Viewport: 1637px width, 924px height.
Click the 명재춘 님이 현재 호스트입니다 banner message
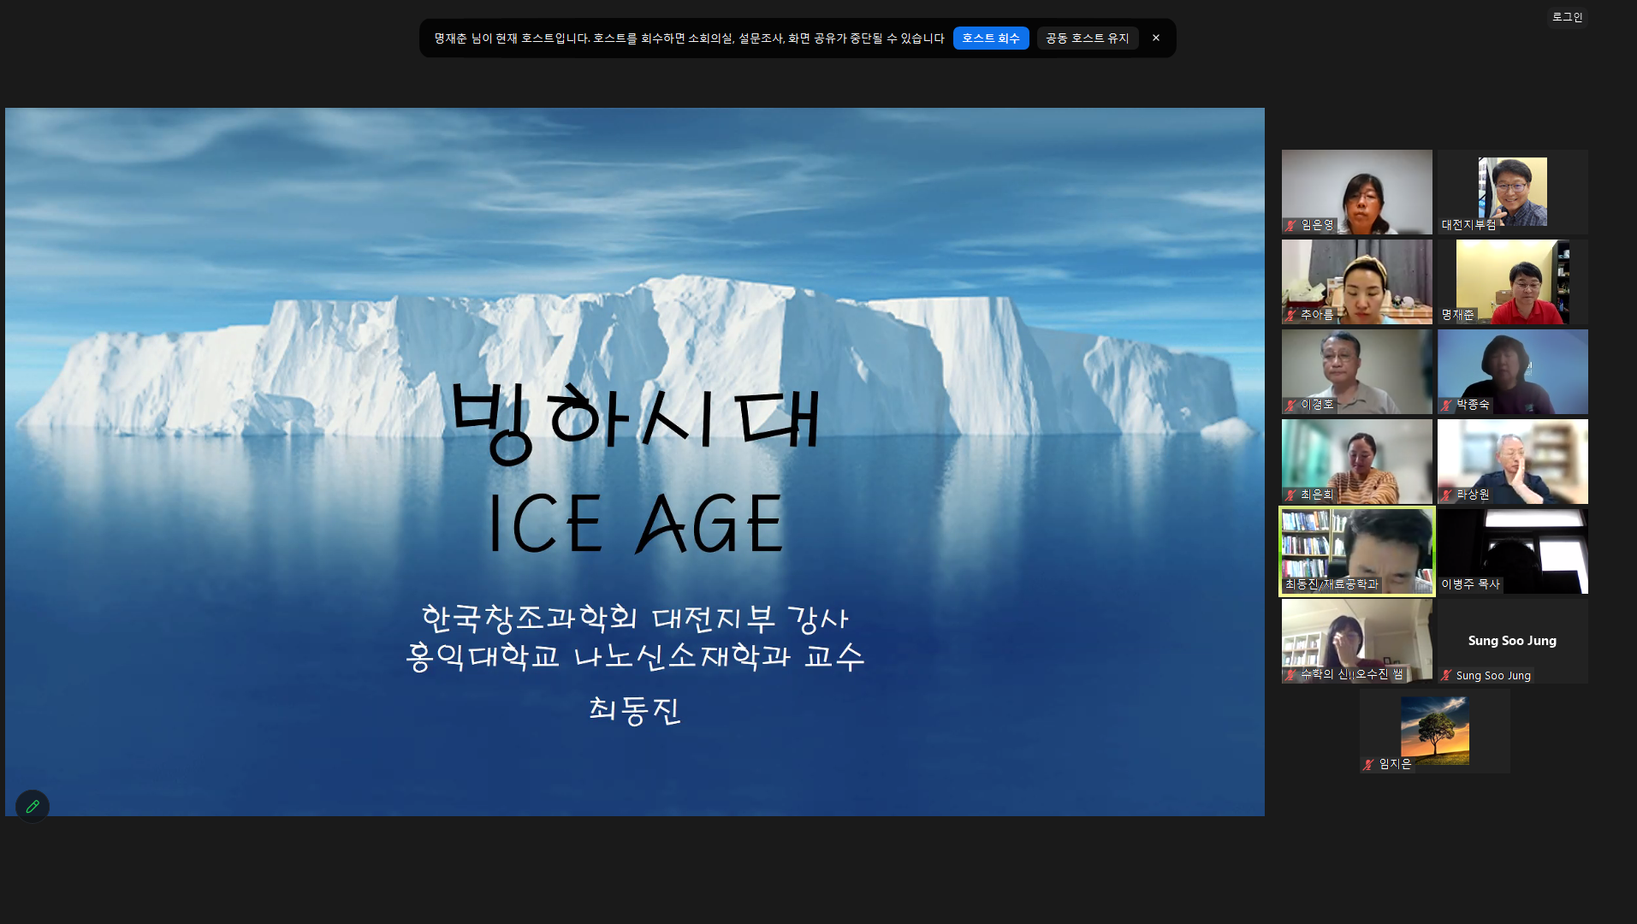(x=689, y=38)
